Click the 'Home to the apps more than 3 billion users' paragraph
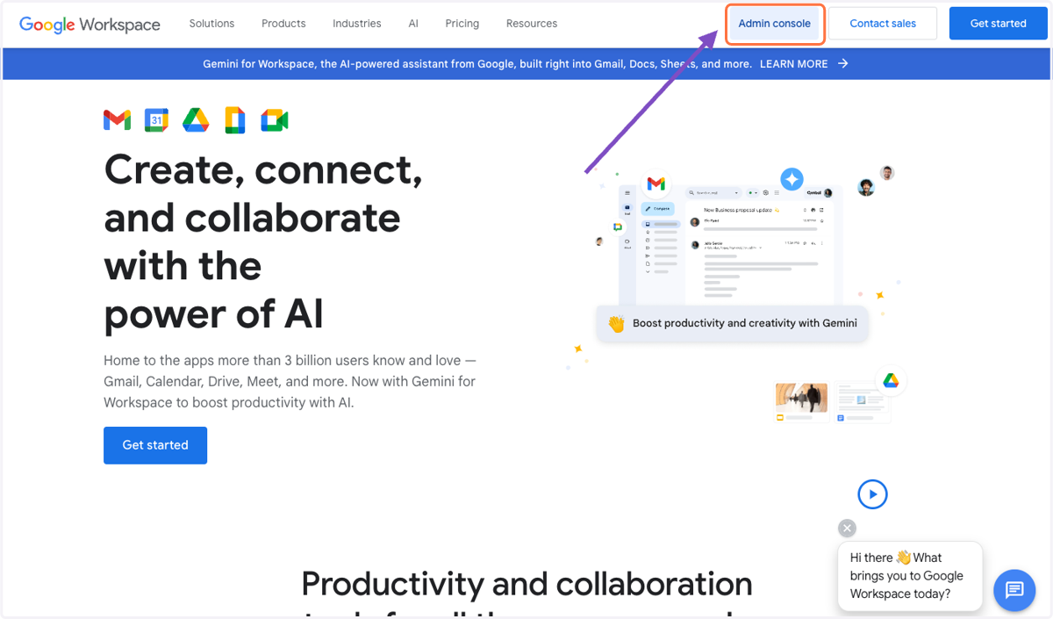The image size is (1053, 619). (x=290, y=382)
